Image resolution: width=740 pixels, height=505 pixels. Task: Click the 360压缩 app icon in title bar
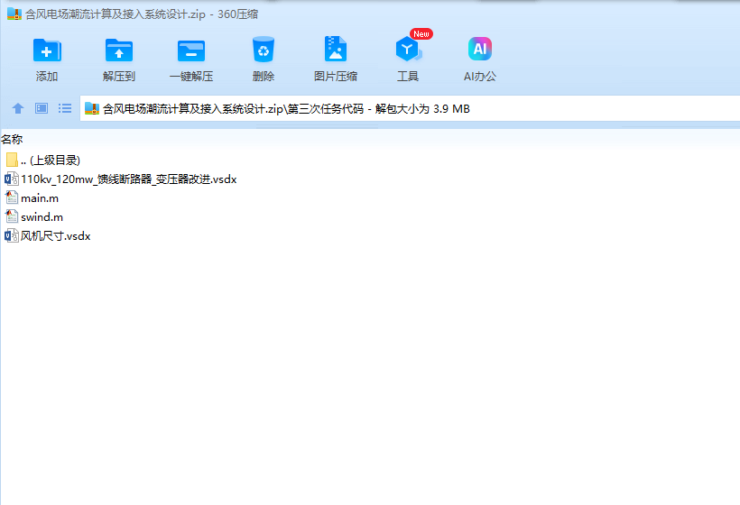[14, 14]
